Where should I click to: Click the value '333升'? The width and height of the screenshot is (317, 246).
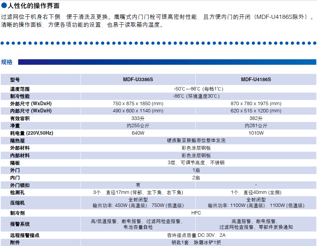pos(138,119)
